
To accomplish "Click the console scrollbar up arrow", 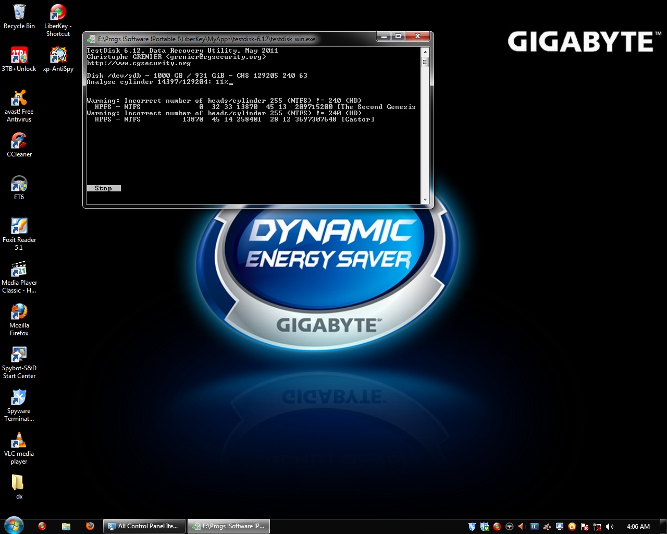I will (425, 52).
